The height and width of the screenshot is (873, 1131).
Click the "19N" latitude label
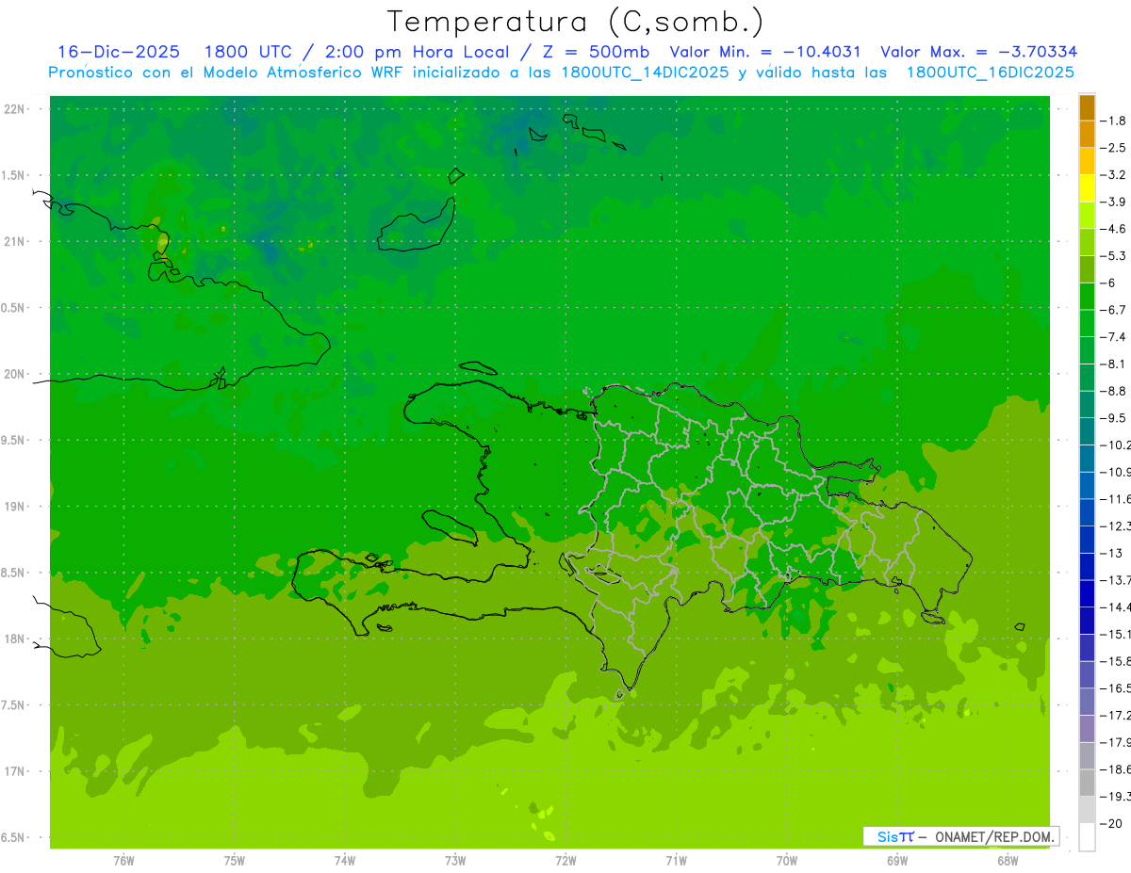(x=16, y=507)
